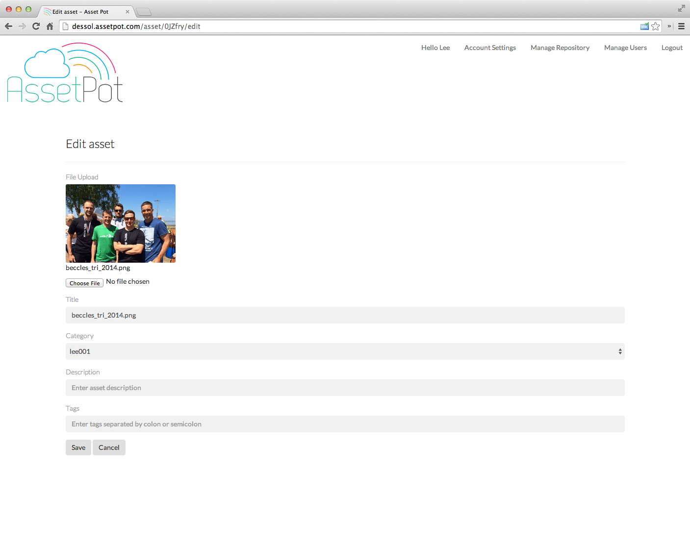
Task: Click the browser forward arrow
Action: tap(22, 26)
